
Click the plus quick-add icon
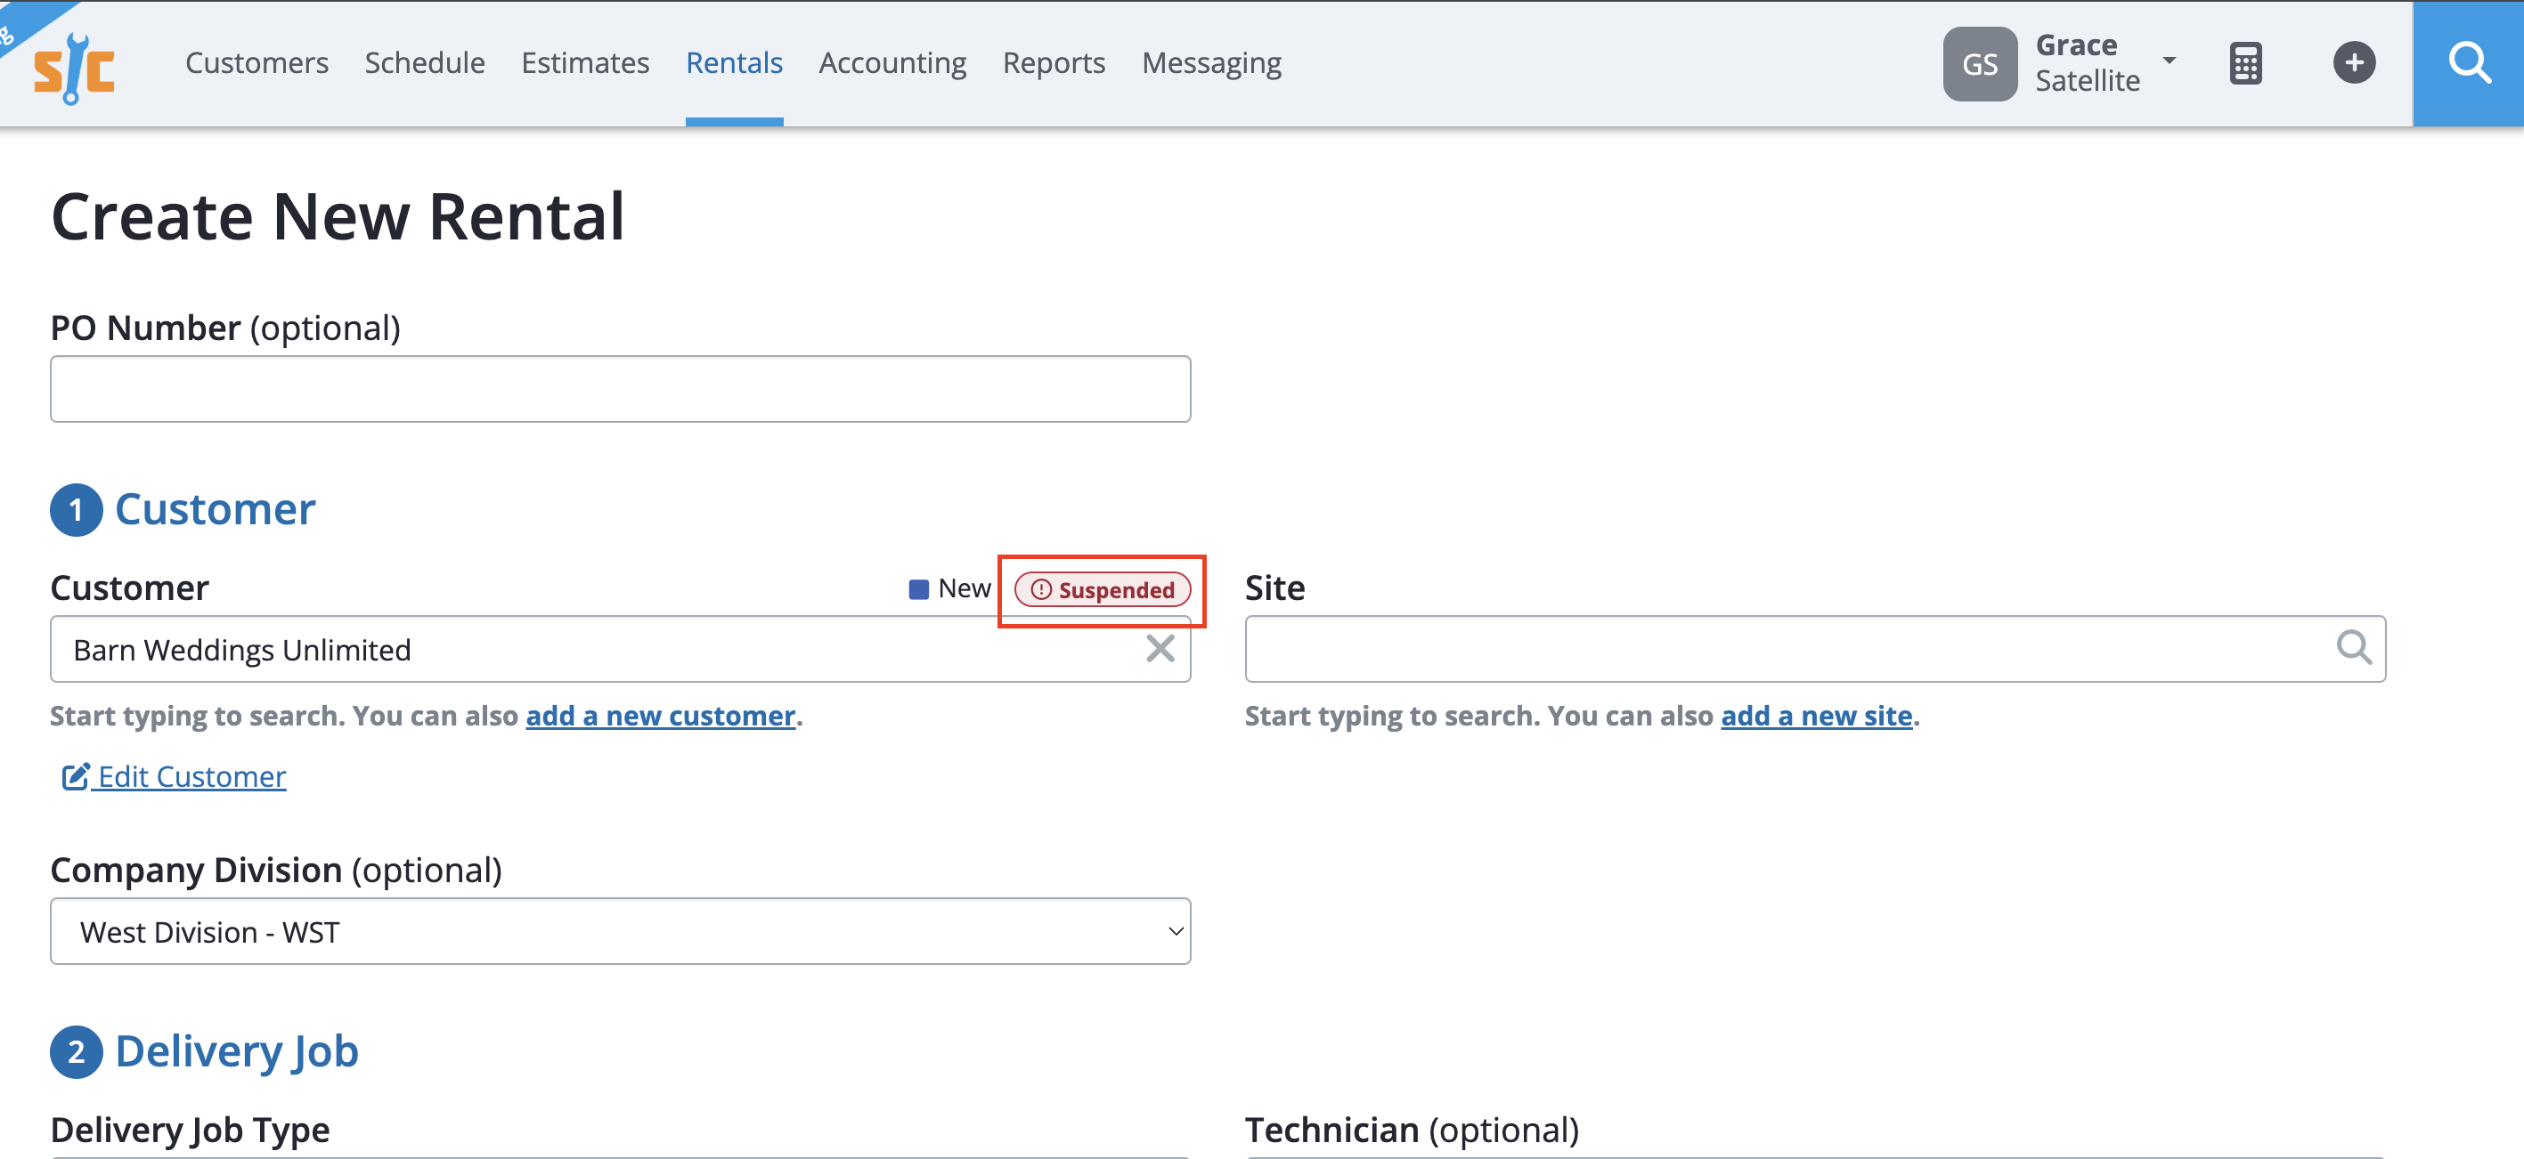[x=2354, y=64]
